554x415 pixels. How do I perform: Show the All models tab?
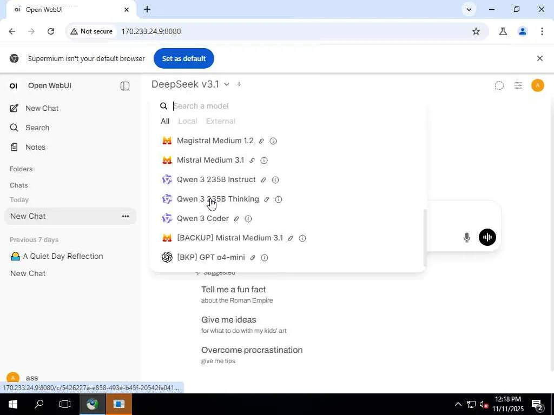[165, 122]
